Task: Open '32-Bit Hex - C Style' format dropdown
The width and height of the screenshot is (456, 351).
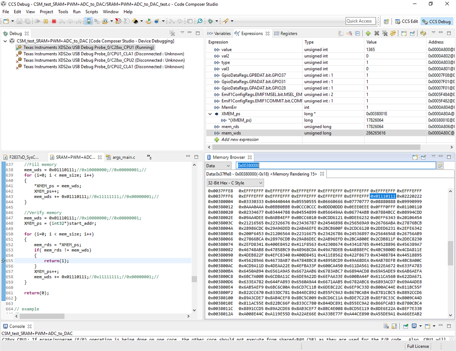Action: (x=235, y=183)
